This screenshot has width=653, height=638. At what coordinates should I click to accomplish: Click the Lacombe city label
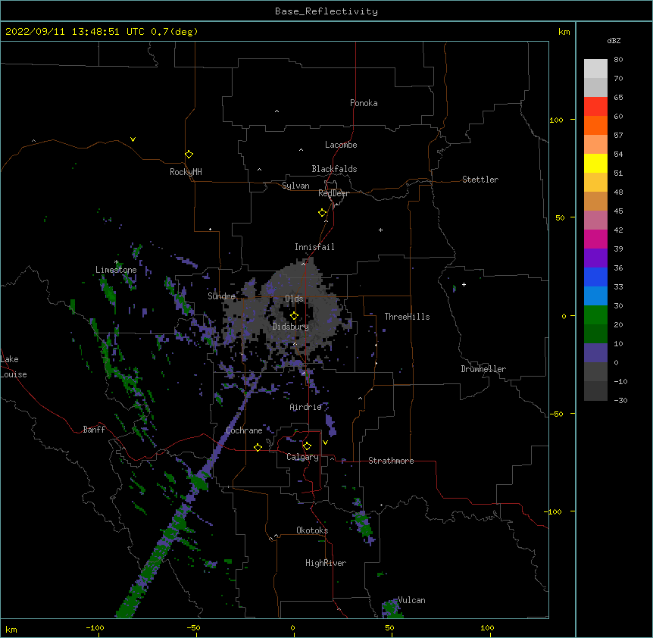(x=341, y=145)
